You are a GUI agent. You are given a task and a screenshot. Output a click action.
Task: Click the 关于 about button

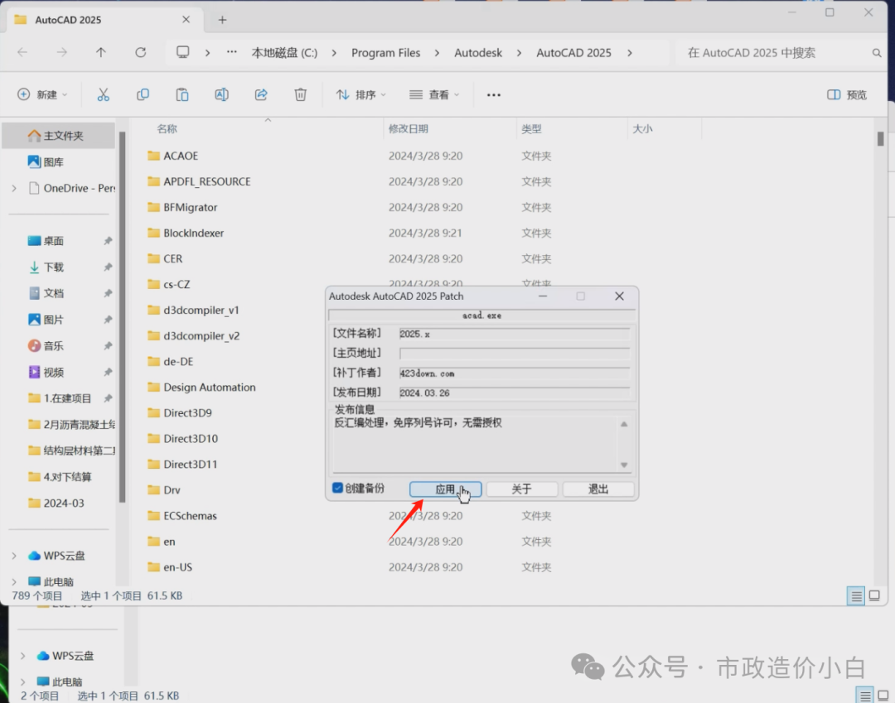coord(522,489)
